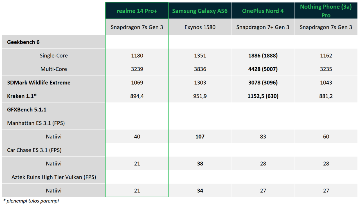
Task: Click Aztek Ruins value 27 for OnePlus Nord 4
Action: [x=263, y=190]
